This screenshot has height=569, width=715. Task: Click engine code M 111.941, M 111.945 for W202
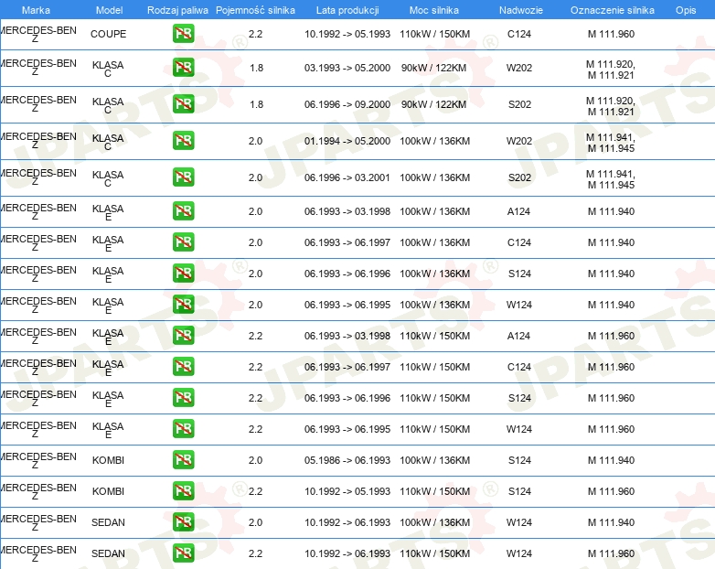(611, 142)
